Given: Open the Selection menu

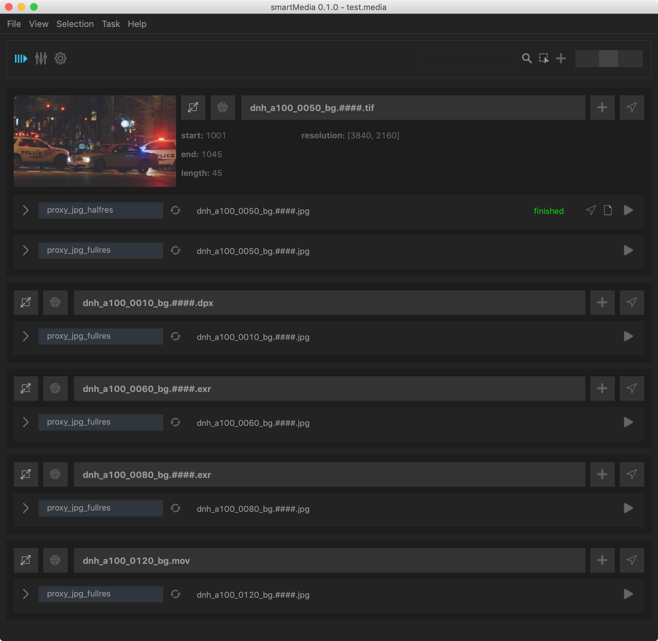Looking at the screenshot, I should pos(75,24).
